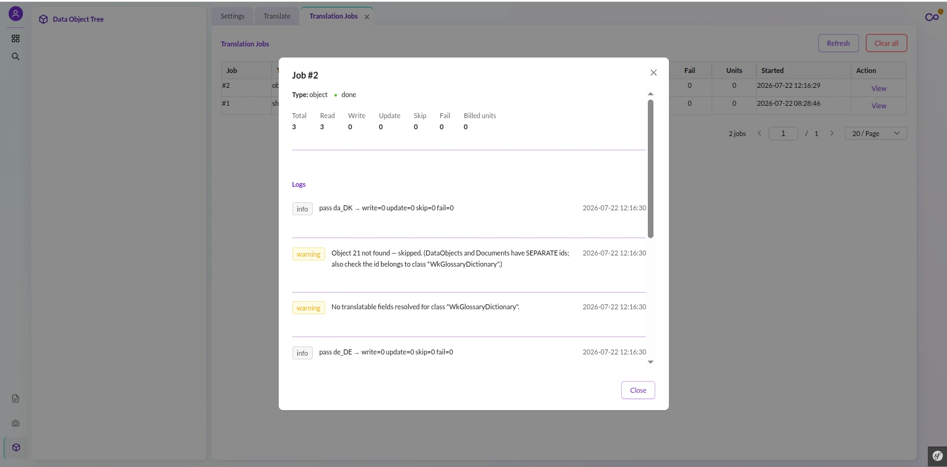
Task: Click the Clear all button
Action: pyautogui.click(x=886, y=43)
